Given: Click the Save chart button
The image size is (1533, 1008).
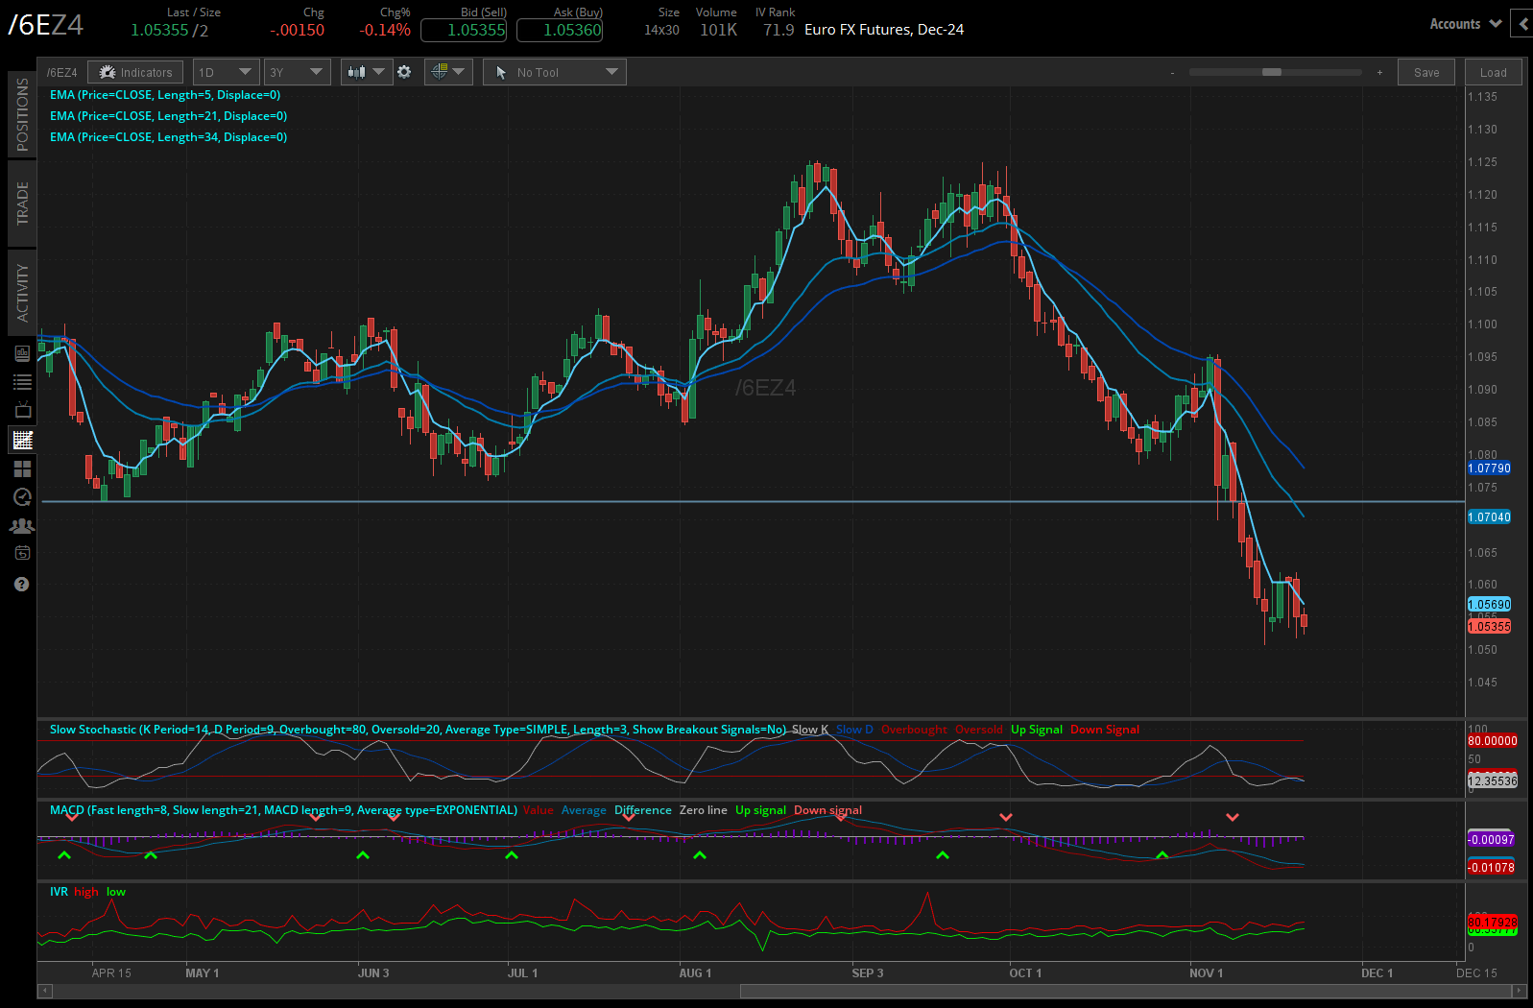Looking at the screenshot, I should pyautogui.click(x=1425, y=72).
